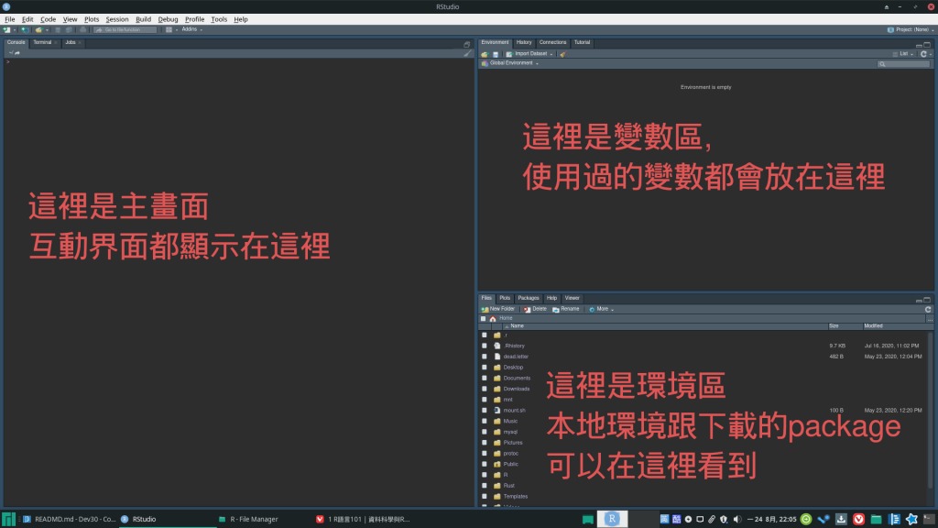Click the Environment search field
Image resolution: width=938 pixels, height=528 pixels.
coord(904,63)
